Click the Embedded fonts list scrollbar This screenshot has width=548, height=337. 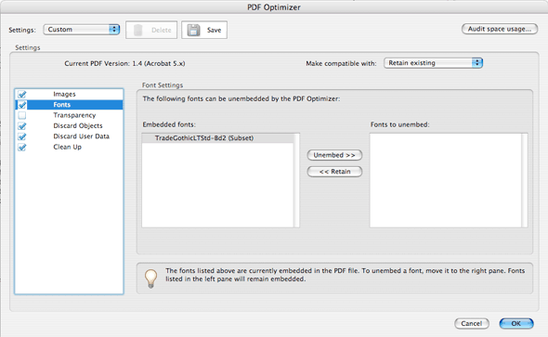click(x=296, y=180)
